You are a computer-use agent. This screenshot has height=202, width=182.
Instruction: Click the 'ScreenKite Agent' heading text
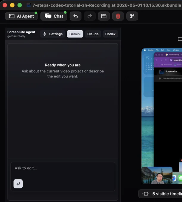tap(21, 32)
